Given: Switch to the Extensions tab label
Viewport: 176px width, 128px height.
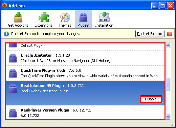Looking at the screenshot, I should [43, 25].
